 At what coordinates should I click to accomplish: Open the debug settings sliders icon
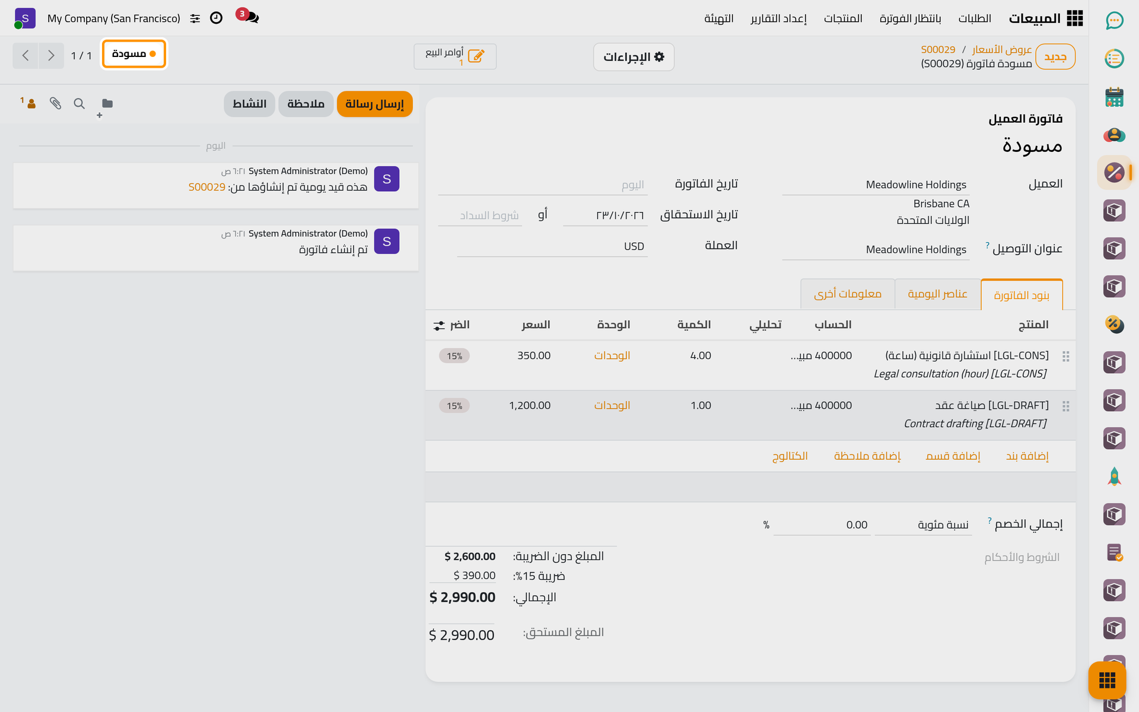click(195, 18)
